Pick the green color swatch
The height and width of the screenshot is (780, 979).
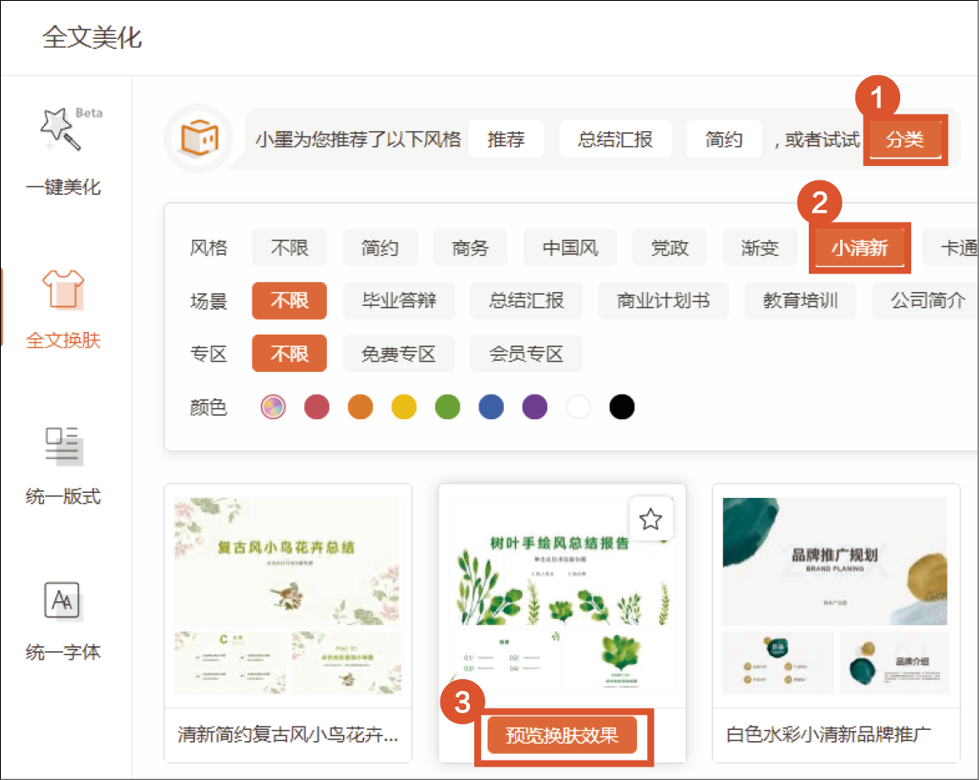click(x=447, y=407)
